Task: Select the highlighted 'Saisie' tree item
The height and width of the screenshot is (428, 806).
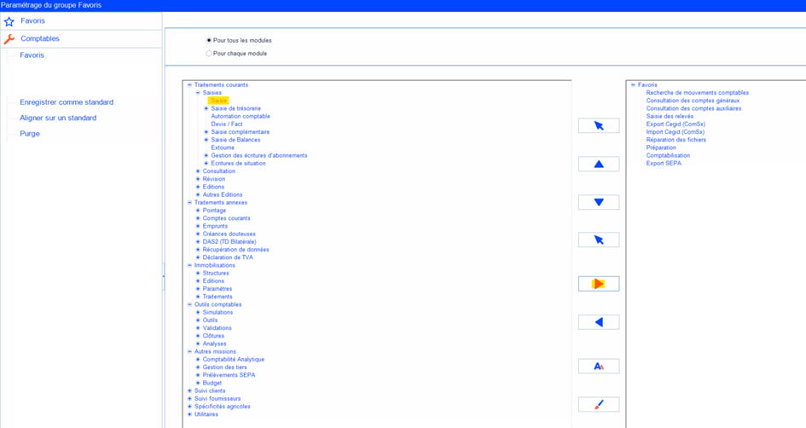Action: 219,101
